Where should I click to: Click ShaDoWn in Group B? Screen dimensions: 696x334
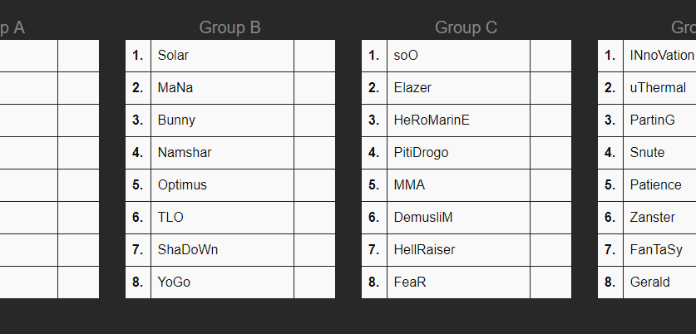pos(188,250)
